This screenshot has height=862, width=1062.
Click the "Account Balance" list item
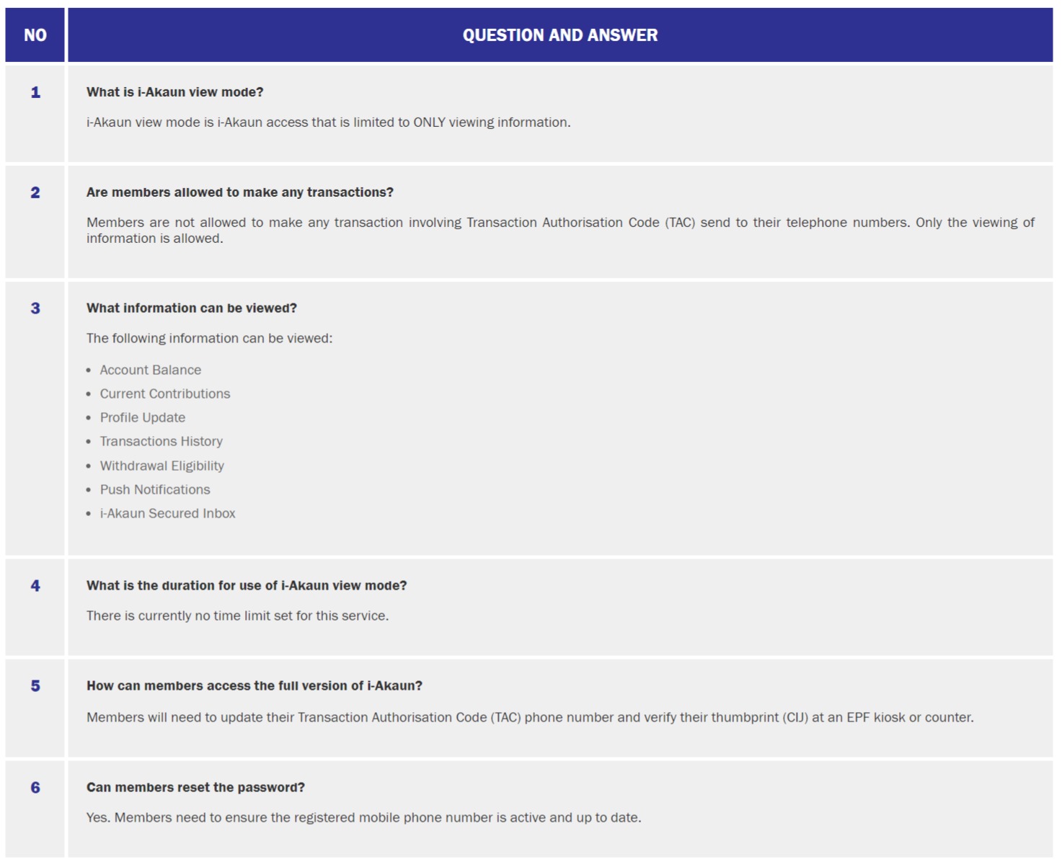click(150, 370)
